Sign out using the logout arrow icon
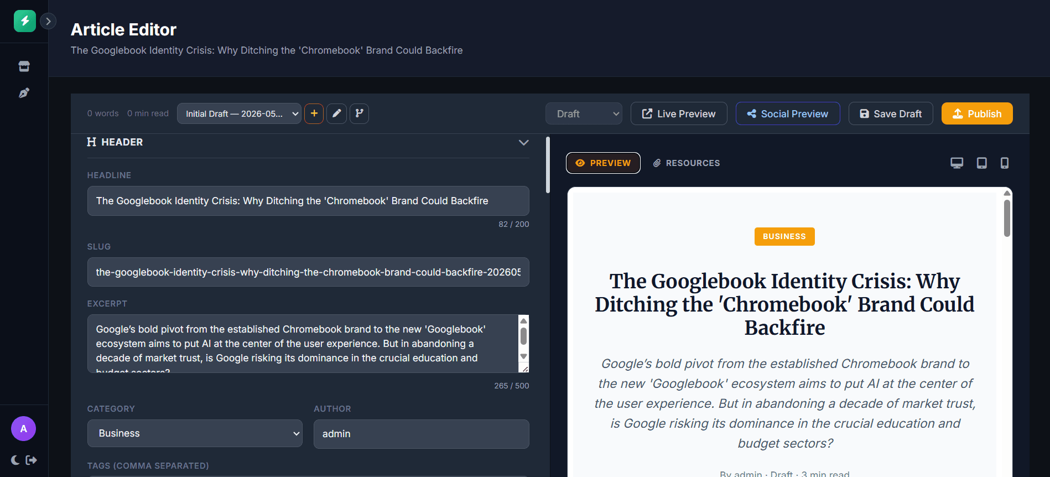Screen dimensions: 1050x477 32,460
